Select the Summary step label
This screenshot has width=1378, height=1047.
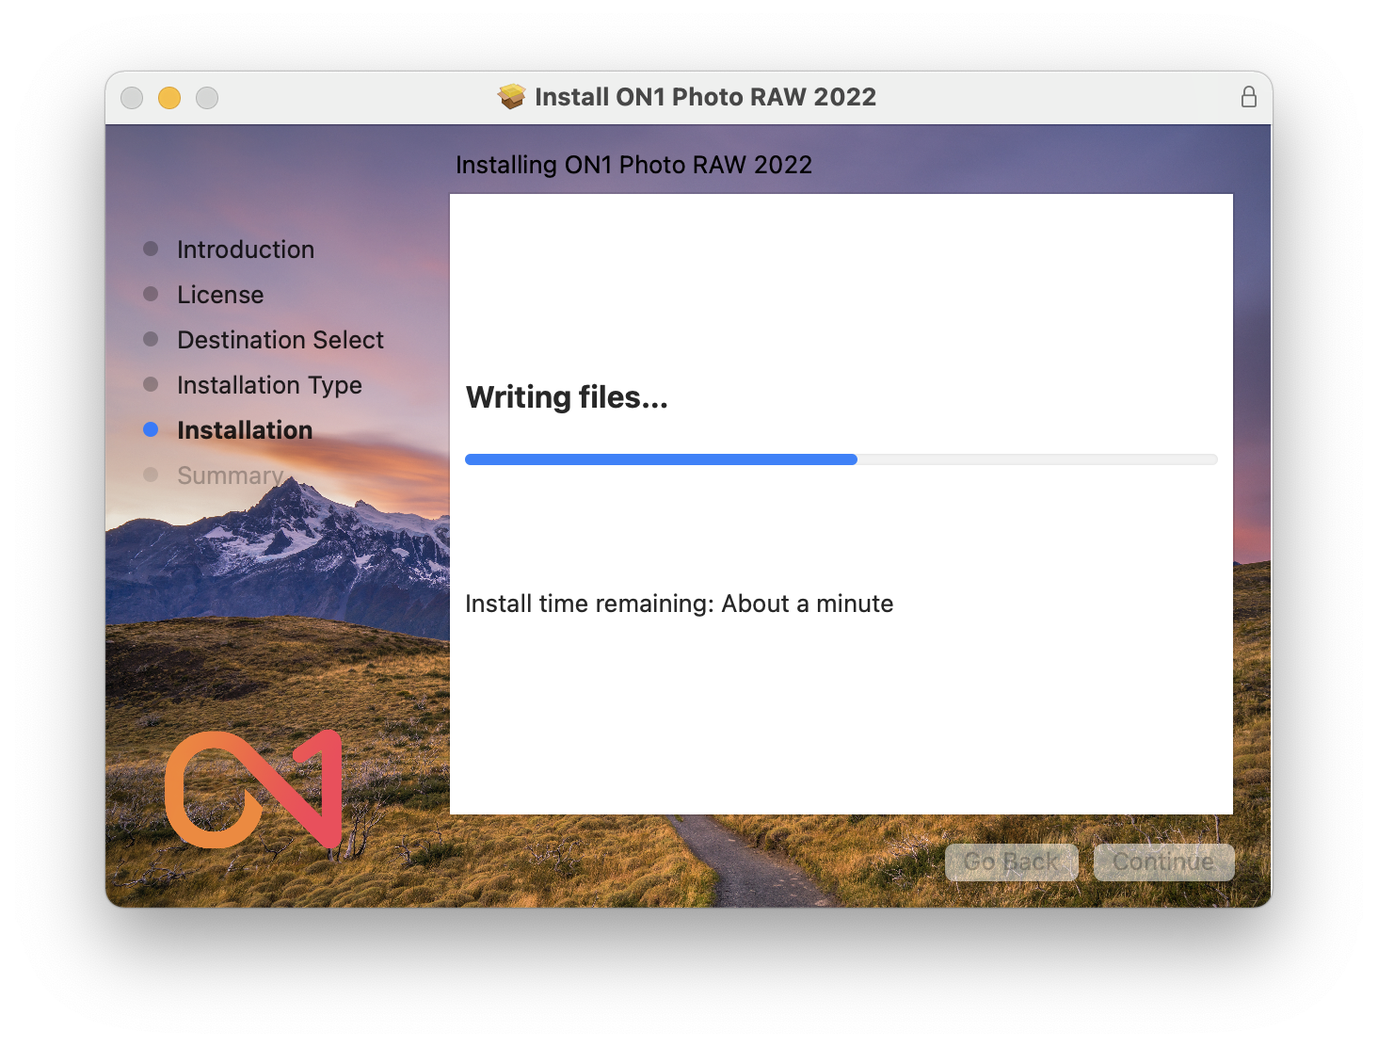230,475
